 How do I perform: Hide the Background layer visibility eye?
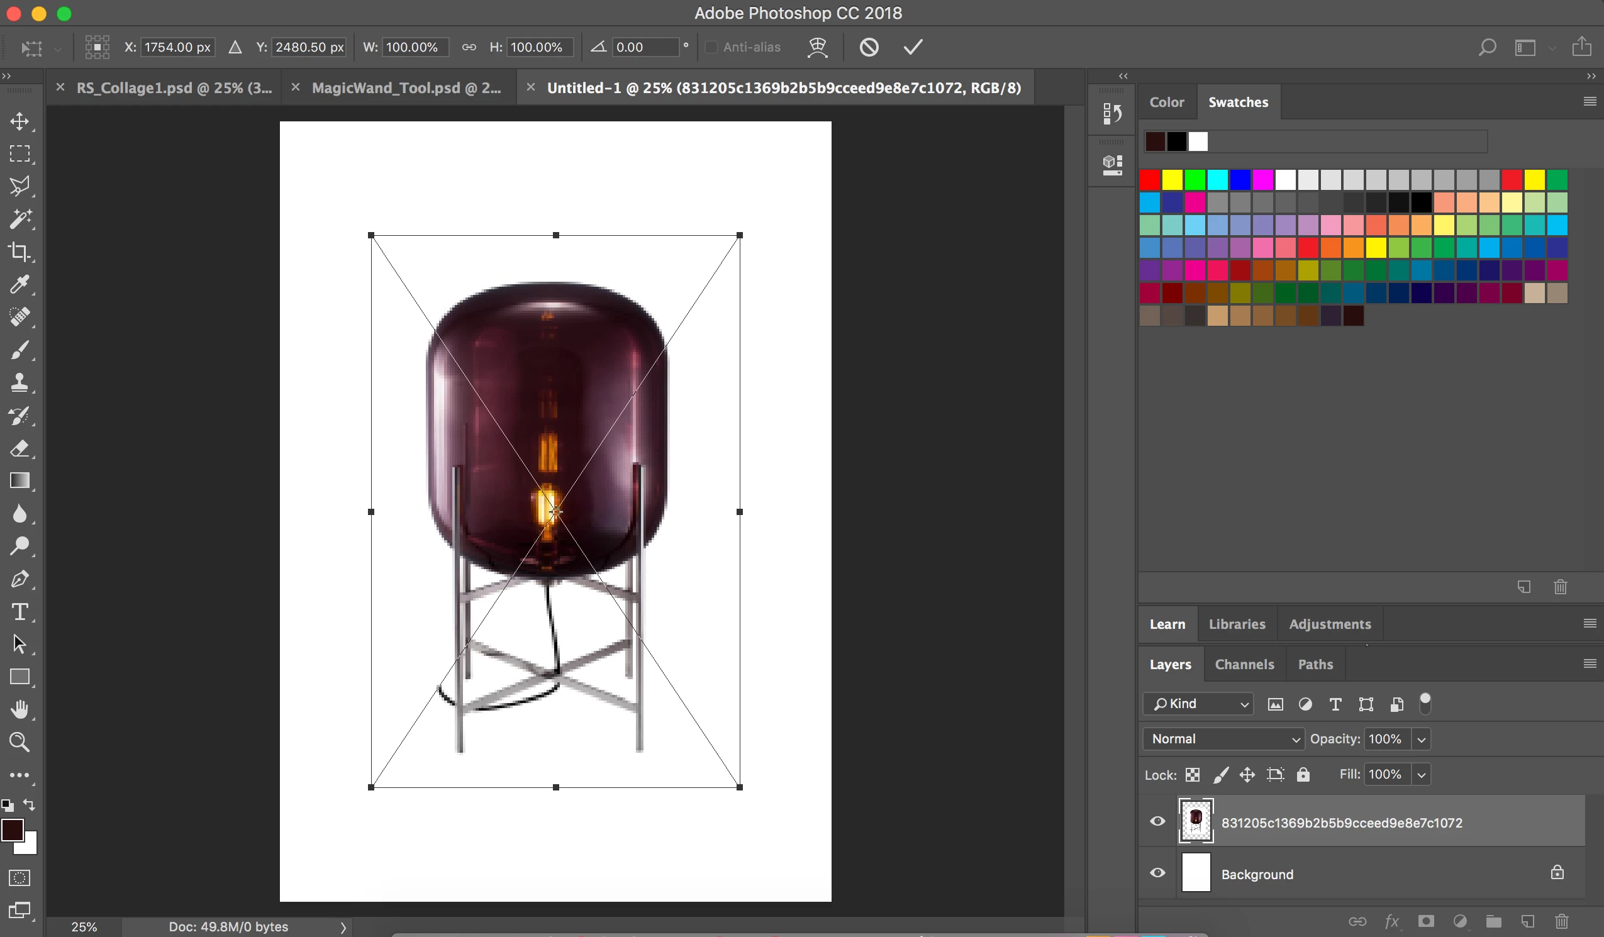[1158, 873]
